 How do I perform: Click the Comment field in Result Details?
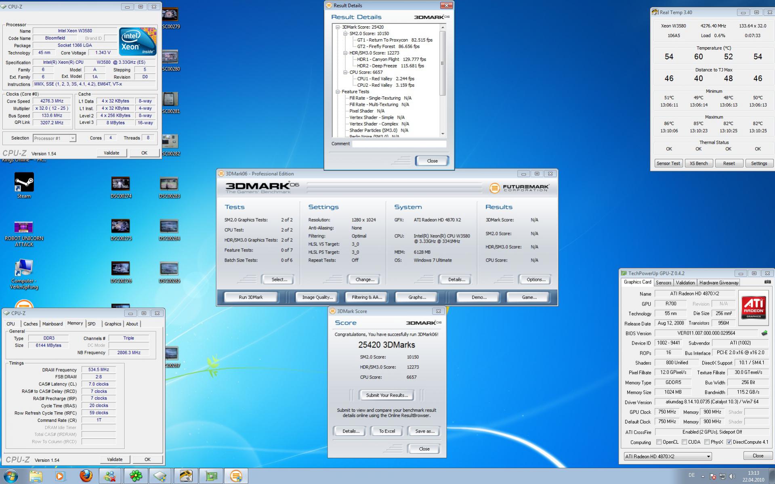(x=399, y=144)
